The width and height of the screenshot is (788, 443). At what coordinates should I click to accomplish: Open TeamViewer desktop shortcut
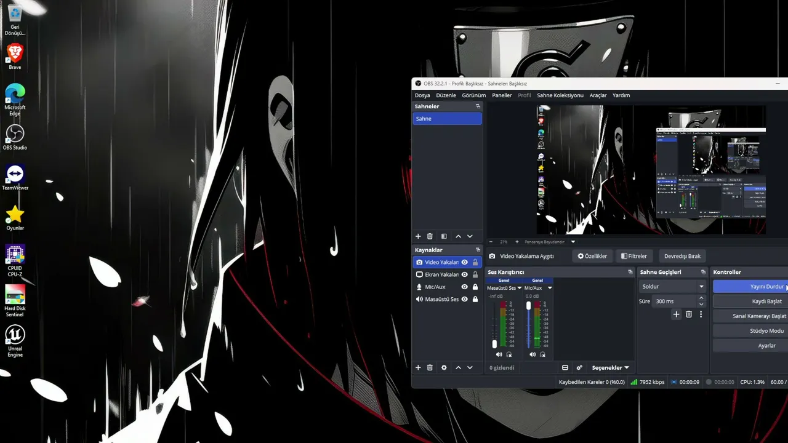pos(15,177)
